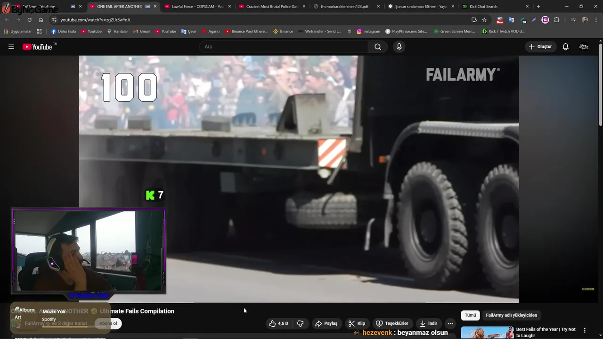This screenshot has width=603, height=339.
Task: Like the video with thumbs up
Action: (x=278, y=323)
